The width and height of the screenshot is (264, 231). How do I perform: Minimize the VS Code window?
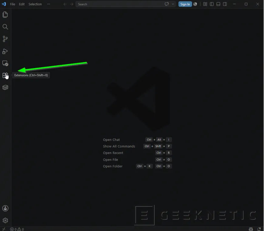[234, 4]
